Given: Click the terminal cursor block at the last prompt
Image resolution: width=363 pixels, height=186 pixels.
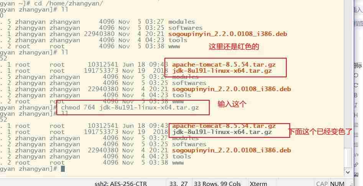Looking at the screenshot, I should (63, 169).
